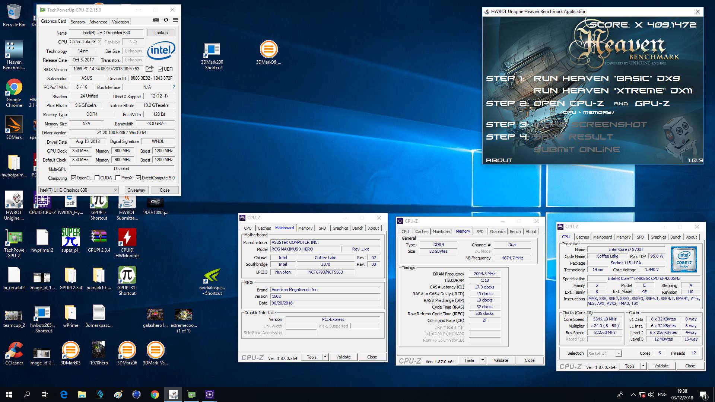Open notification center icon in taskbar
This screenshot has width=715, height=402.
[703, 395]
